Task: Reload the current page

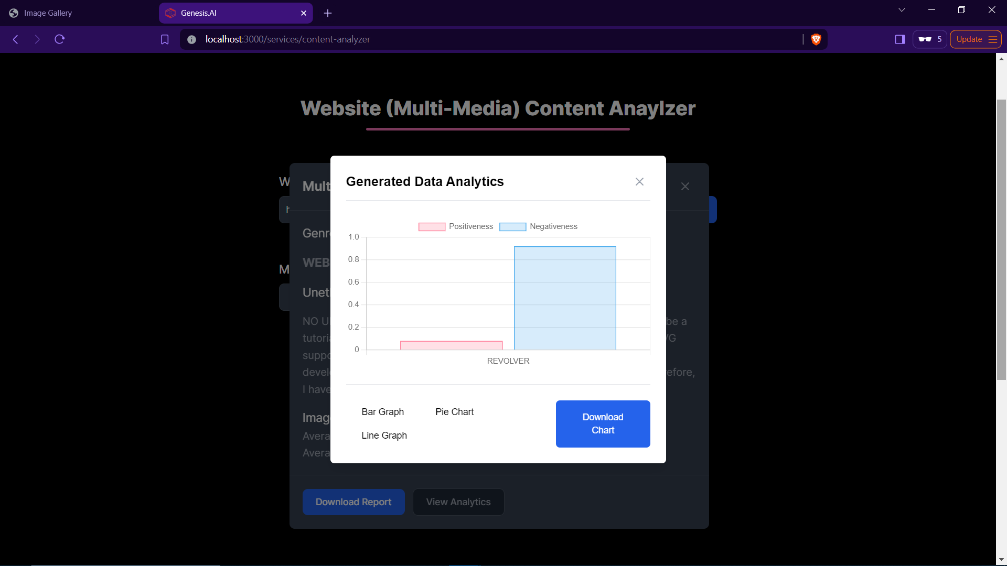Action: 59,39
